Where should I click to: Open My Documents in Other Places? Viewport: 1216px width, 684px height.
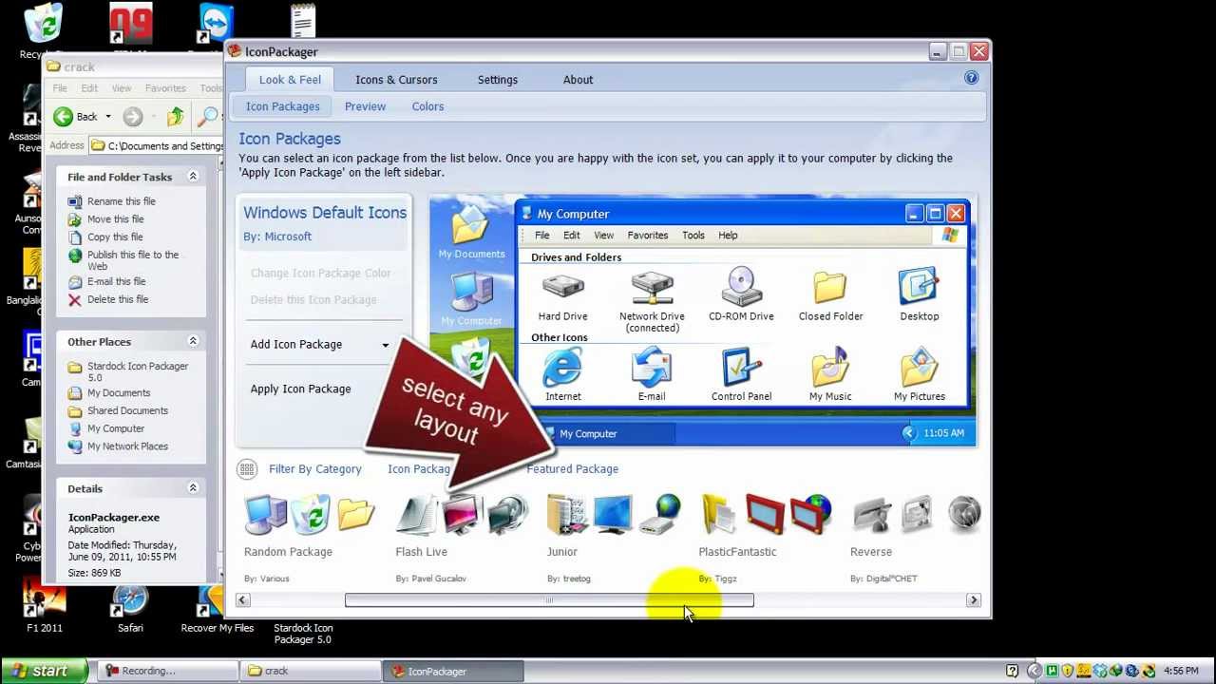[119, 392]
